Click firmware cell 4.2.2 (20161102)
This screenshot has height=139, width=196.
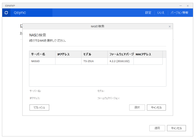[x=121, y=61]
